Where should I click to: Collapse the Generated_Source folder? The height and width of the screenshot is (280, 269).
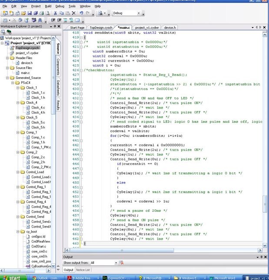click(x=7, y=78)
